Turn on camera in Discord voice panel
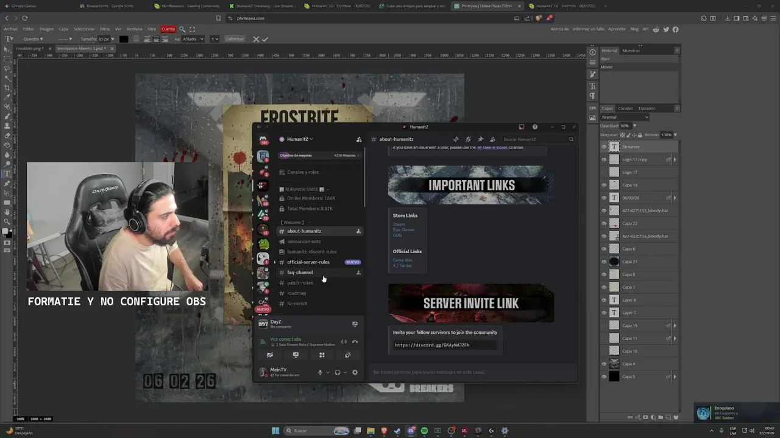Image resolution: width=780 pixels, height=438 pixels. 270,355
